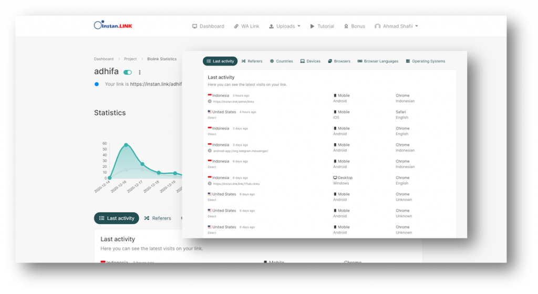This screenshot has width=538, height=294.
Task: Click Indonesia entry from 2 days ago
Action: (x=220, y=129)
